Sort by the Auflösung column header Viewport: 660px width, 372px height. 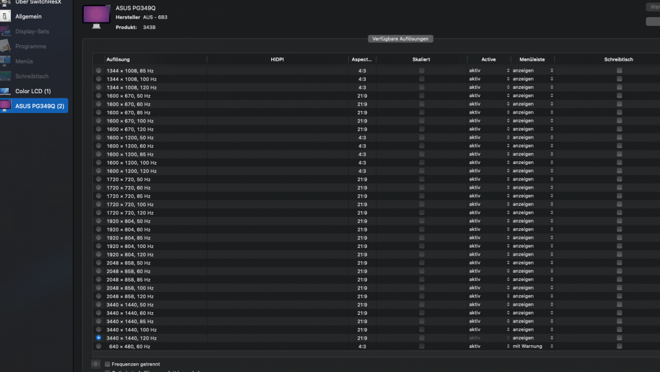tap(156, 59)
